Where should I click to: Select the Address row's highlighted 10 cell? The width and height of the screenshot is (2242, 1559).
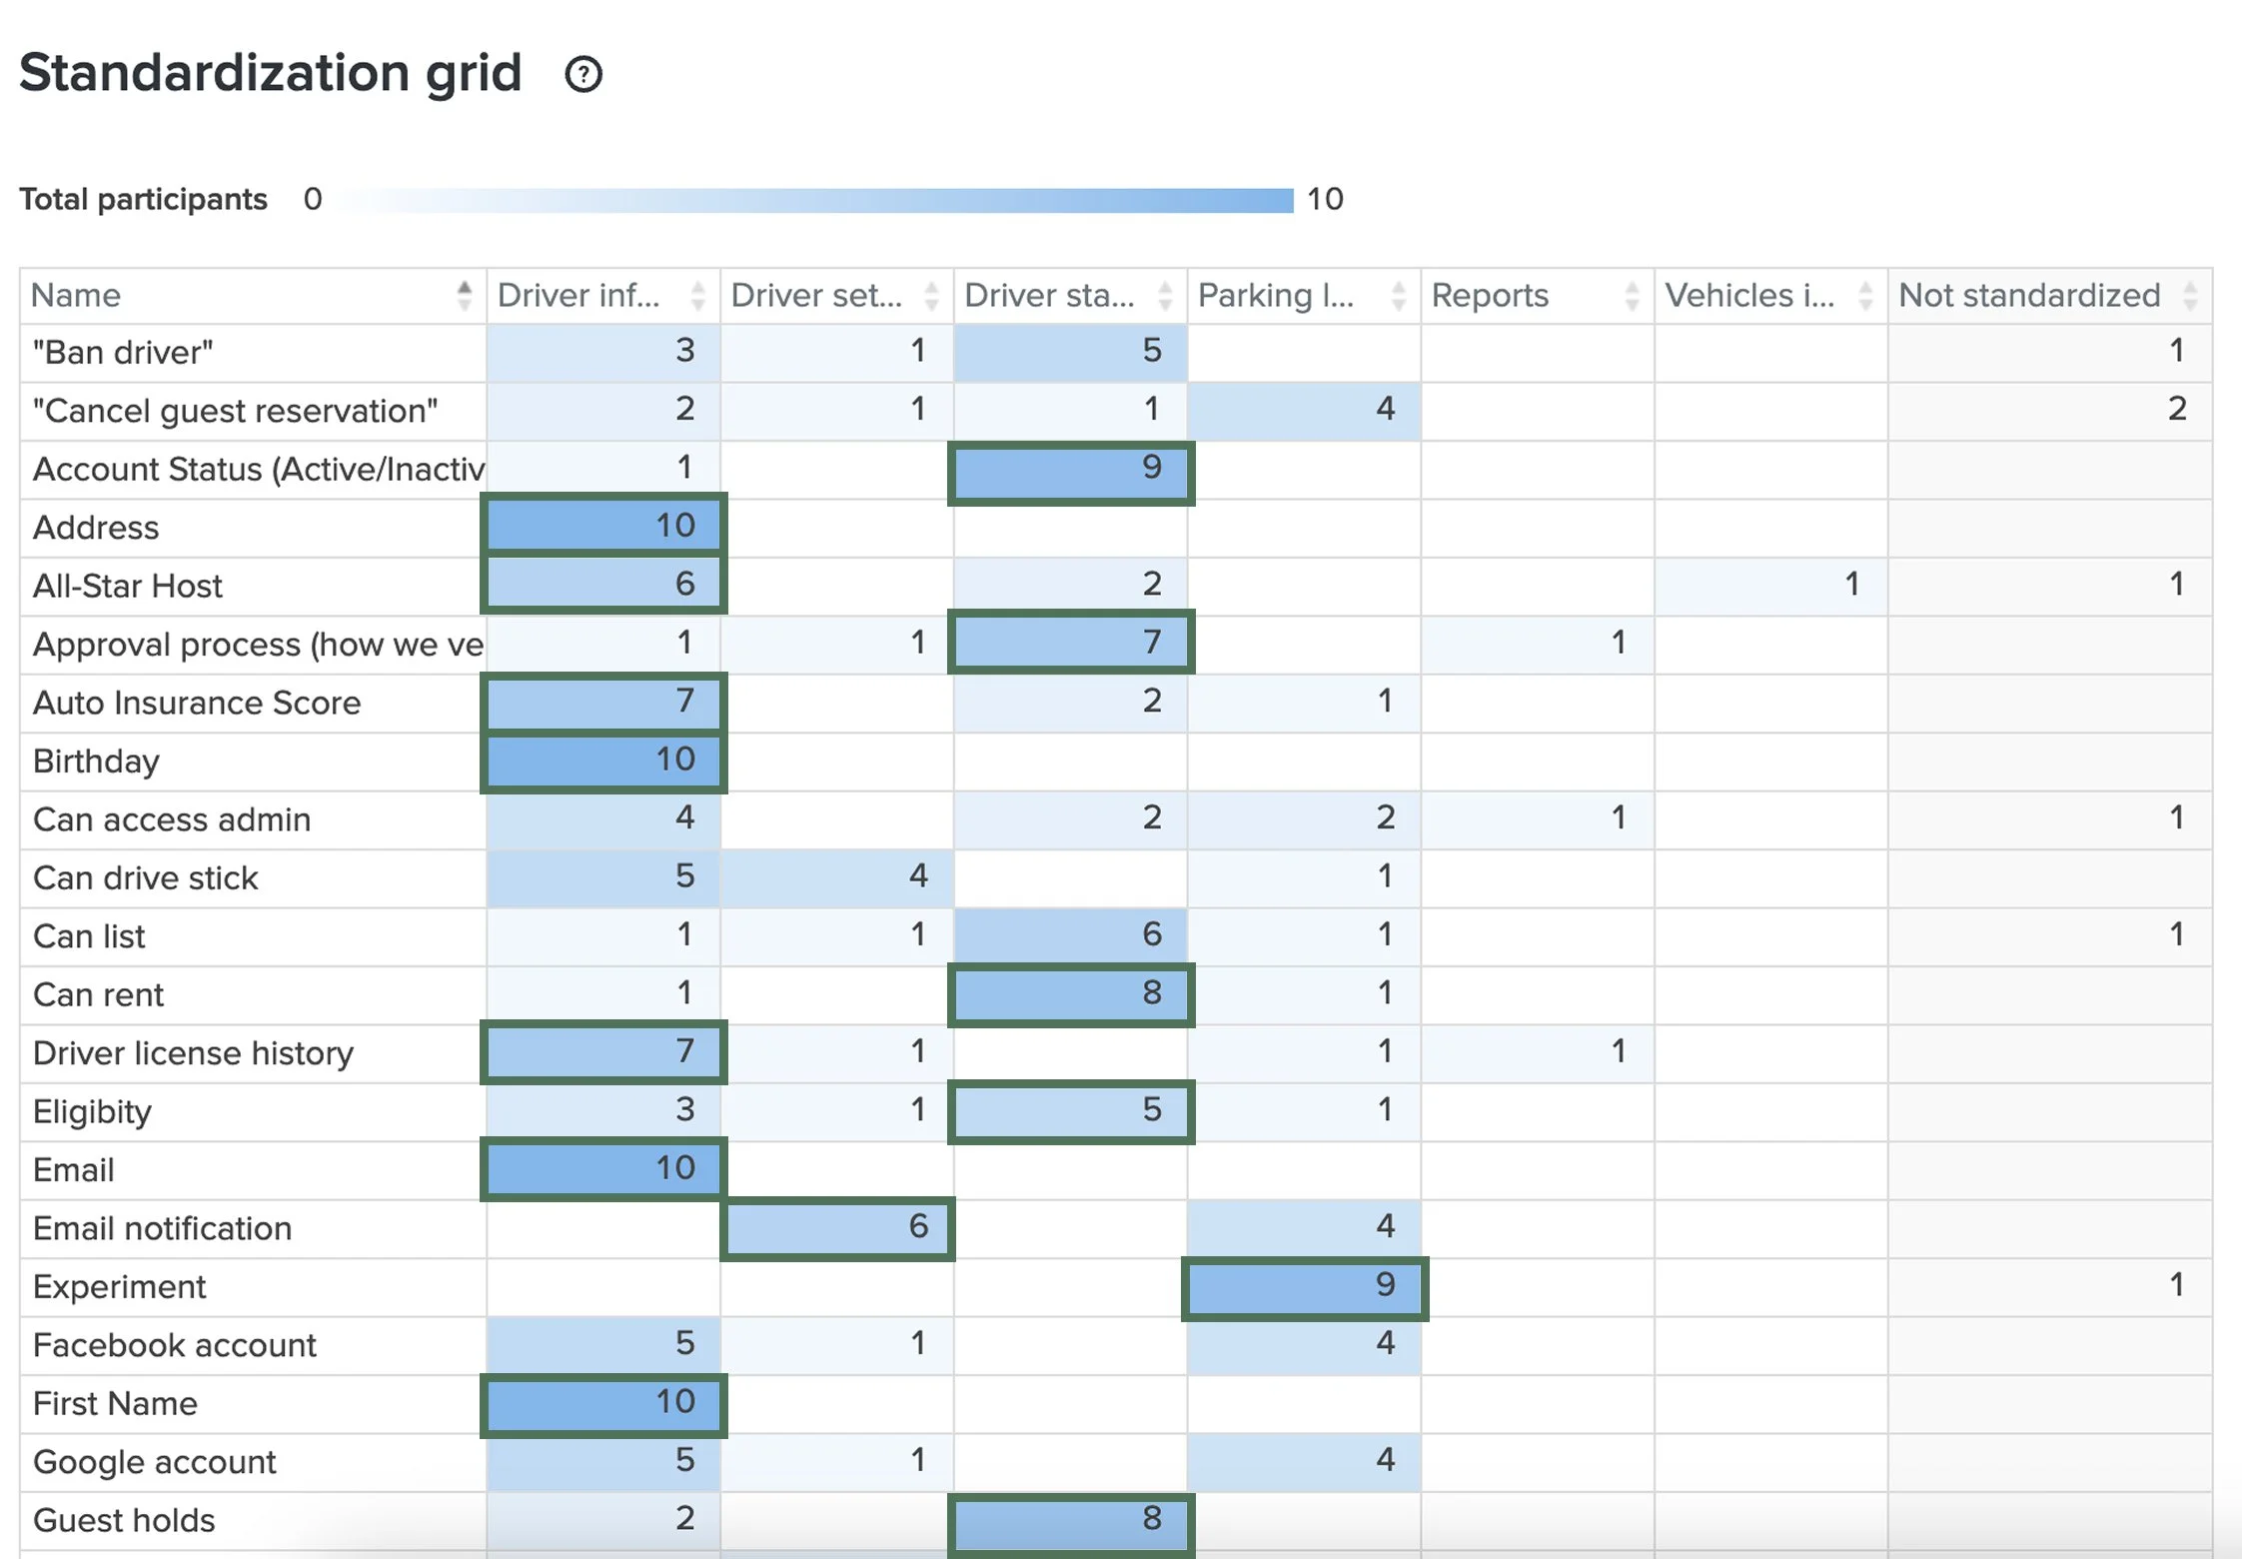pyautogui.click(x=603, y=526)
